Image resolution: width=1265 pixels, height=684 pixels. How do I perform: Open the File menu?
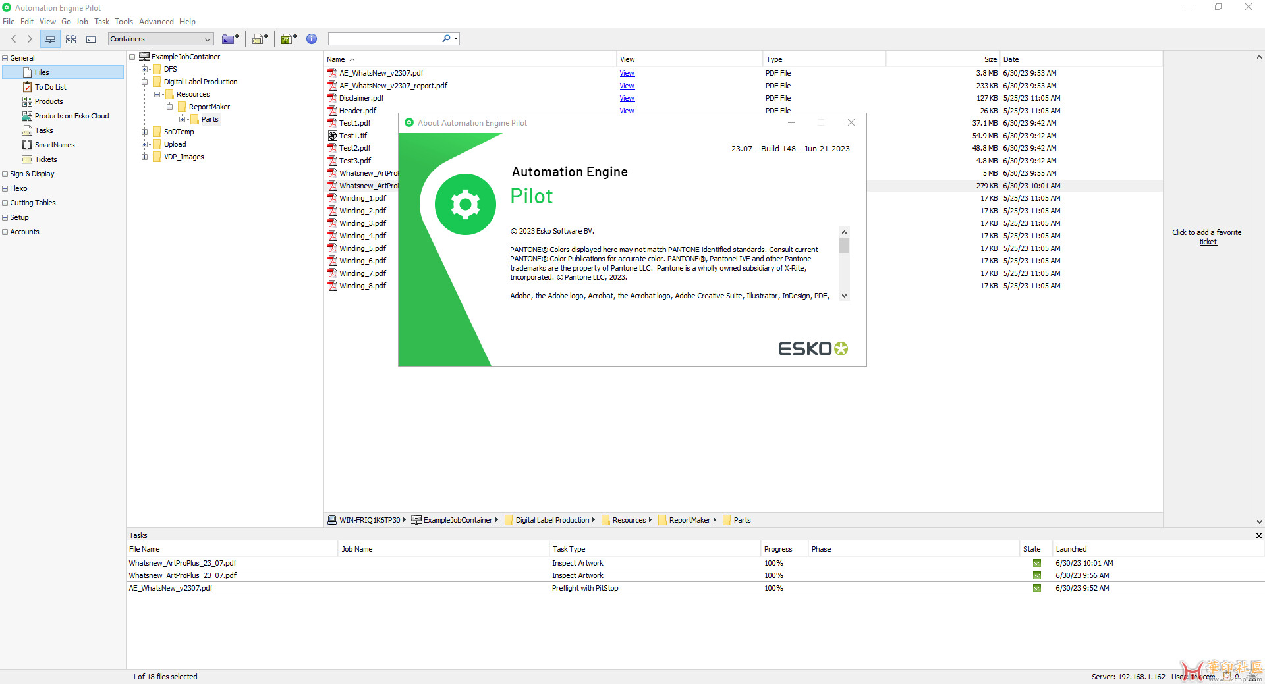[9, 22]
